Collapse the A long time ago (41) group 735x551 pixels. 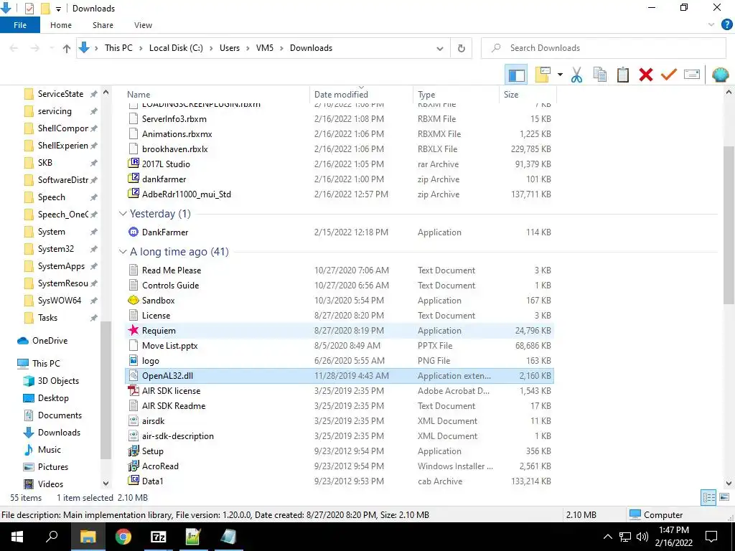point(123,252)
